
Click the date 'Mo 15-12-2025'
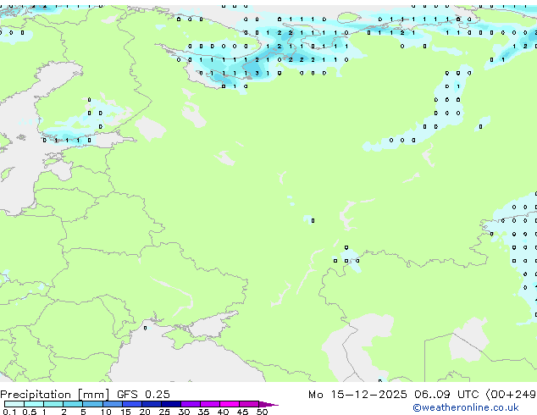pos(357,395)
